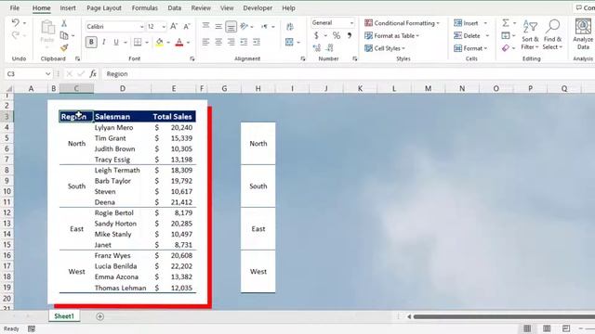Click the Insert Function fx icon
The image size is (595, 334).
click(93, 74)
